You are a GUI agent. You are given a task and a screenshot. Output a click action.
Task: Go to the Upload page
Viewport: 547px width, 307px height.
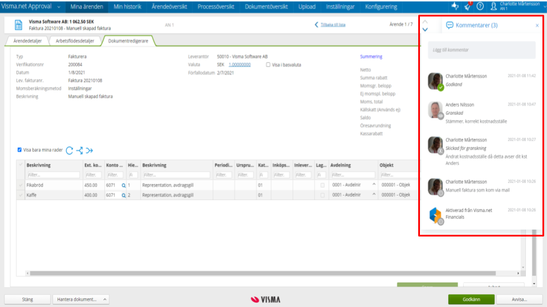point(307,7)
